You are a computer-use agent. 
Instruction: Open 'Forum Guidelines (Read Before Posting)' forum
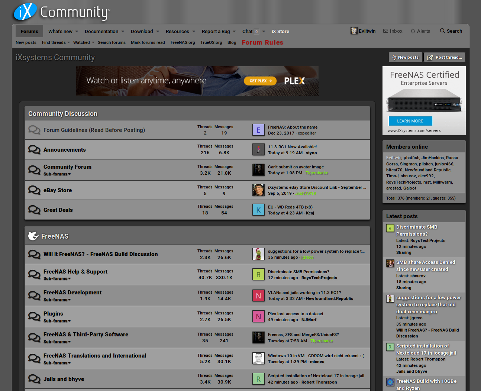(x=94, y=130)
